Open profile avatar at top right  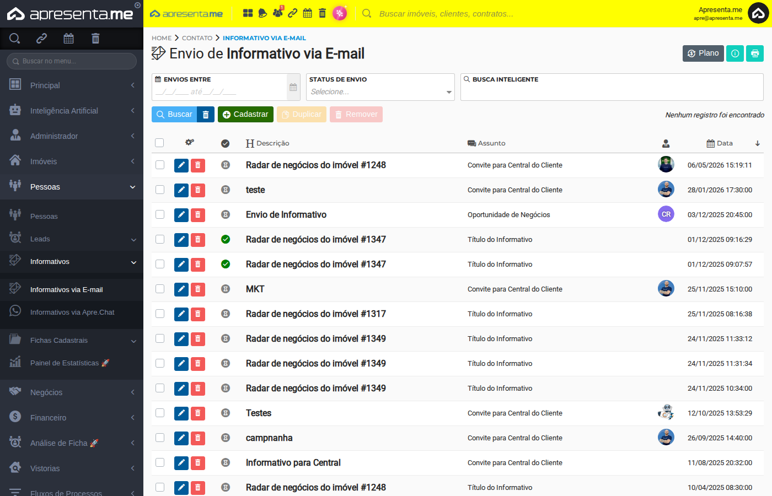(758, 13)
